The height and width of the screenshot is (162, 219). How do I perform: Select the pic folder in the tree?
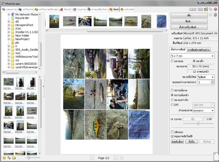click(x=17, y=43)
